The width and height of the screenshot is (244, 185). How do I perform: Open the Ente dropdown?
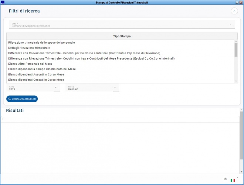click(122, 24)
